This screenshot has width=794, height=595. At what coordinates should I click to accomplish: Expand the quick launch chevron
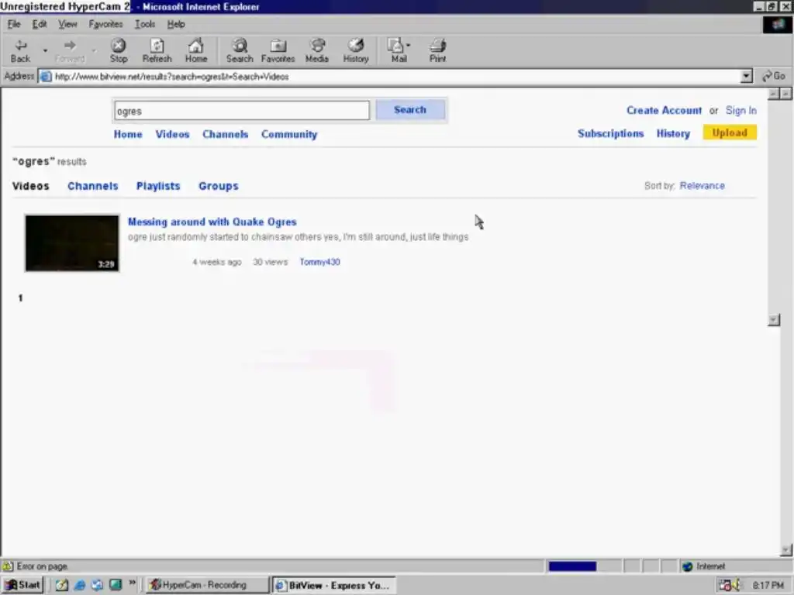click(x=132, y=583)
